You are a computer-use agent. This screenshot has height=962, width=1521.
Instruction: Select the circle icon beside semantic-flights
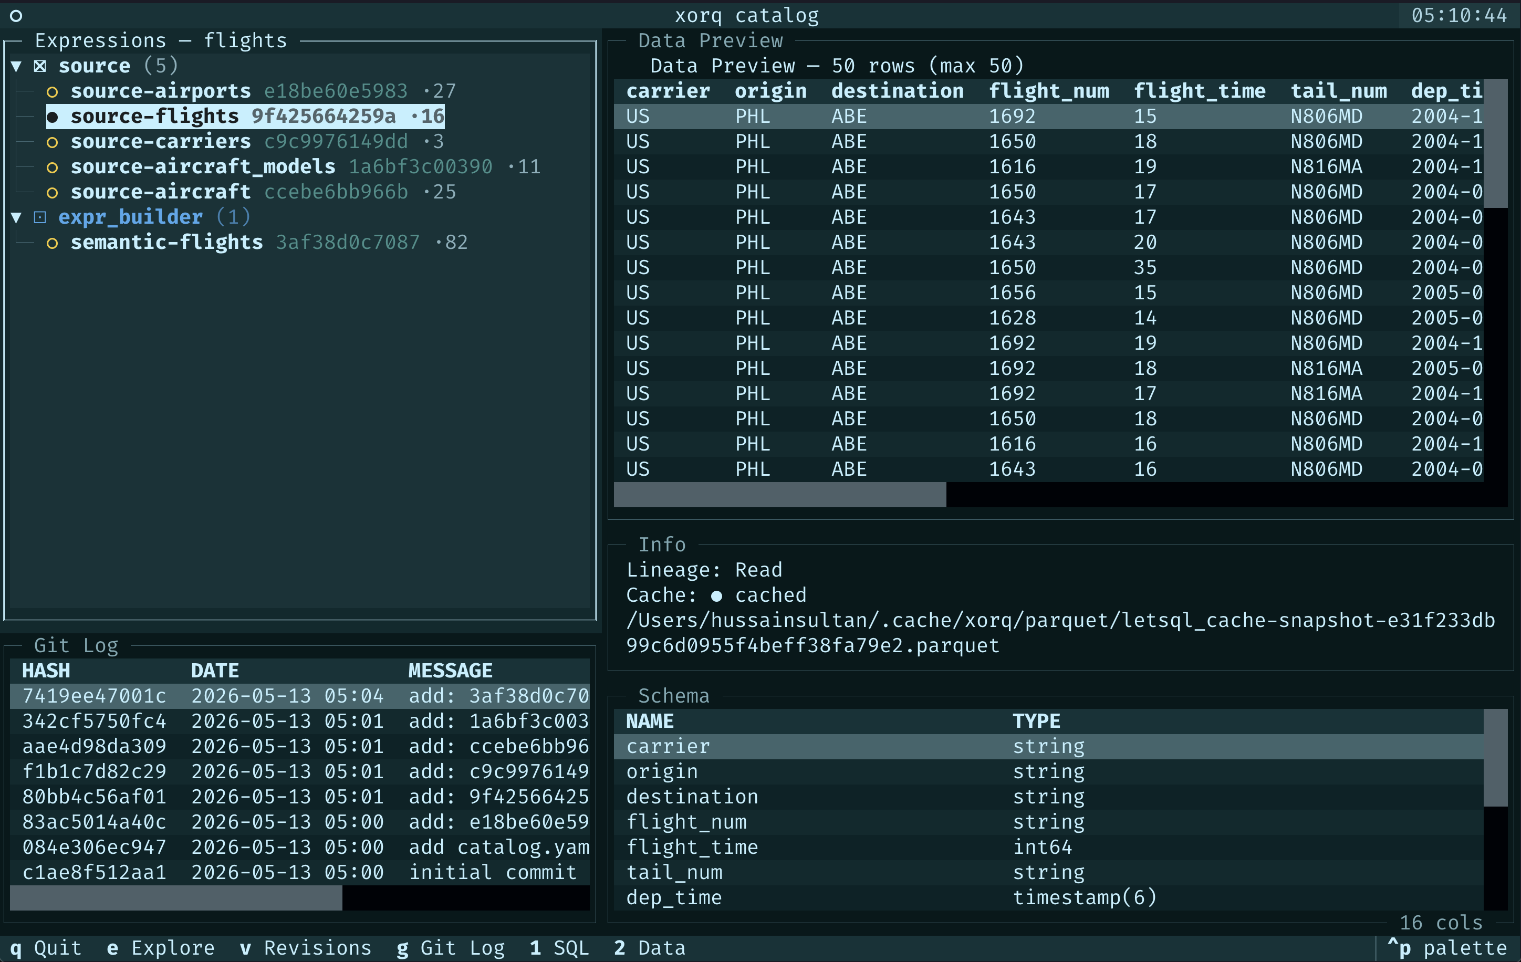53,243
